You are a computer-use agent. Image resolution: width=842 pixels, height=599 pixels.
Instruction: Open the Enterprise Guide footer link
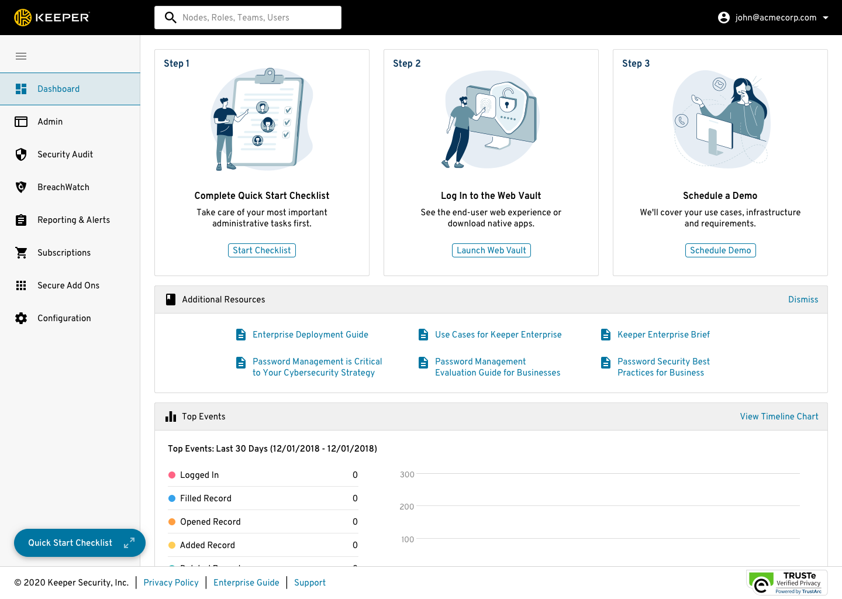(246, 583)
